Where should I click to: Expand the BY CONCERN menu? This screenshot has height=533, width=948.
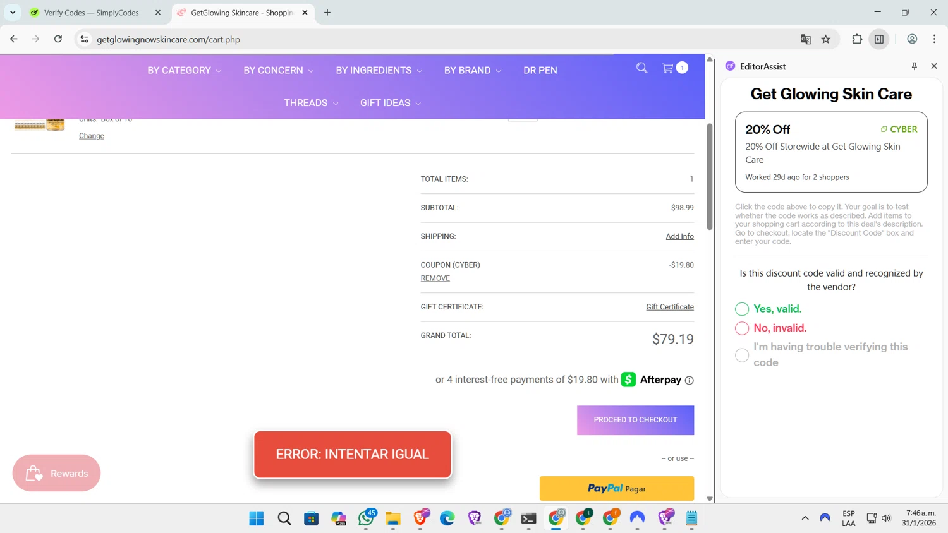pyautogui.click(x=279, y=70)
